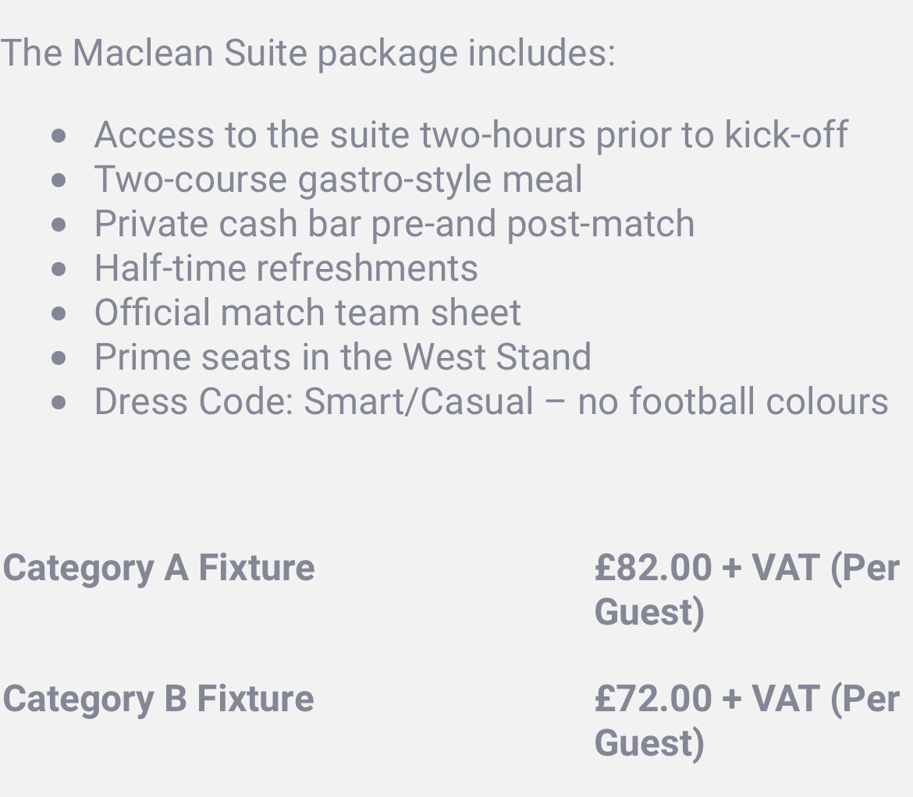Click the 'The Maclean Suite package includes' heading
Screen dimensions: 913x797
point(307,54)
